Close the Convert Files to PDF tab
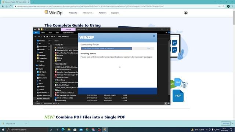The width and height of the screenshot is (235, 132). tap(28, 2)
